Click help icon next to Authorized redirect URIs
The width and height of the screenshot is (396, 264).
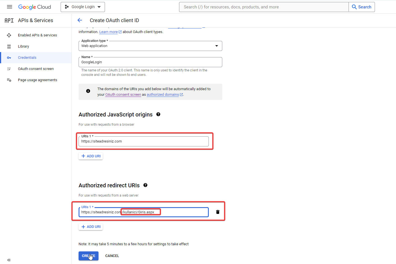(145, 185)
